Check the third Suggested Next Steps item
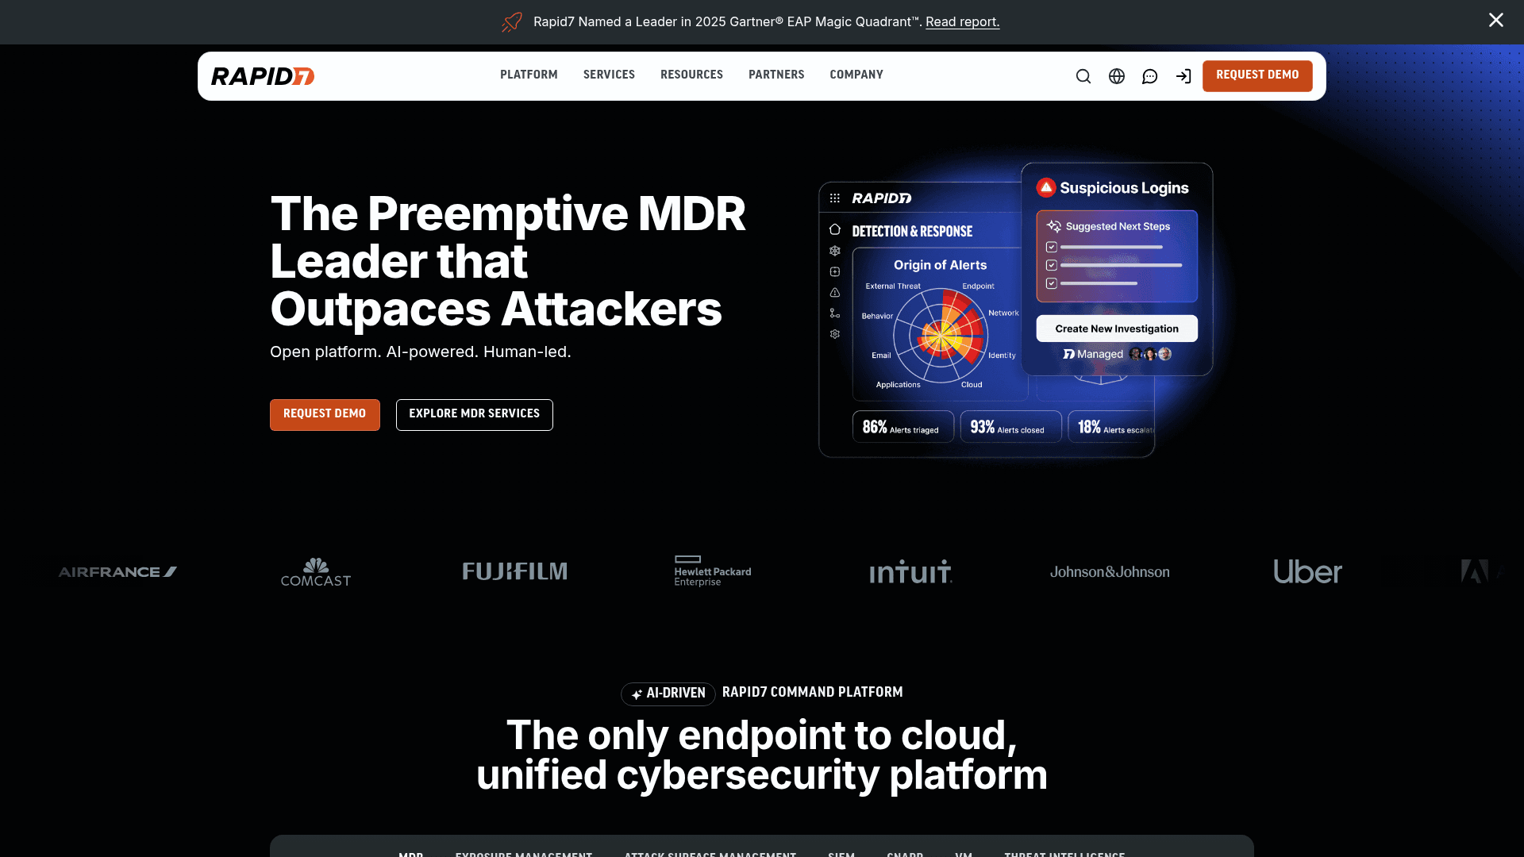The width and height of the screenshot is (1524, 857). click(1052, 282)
